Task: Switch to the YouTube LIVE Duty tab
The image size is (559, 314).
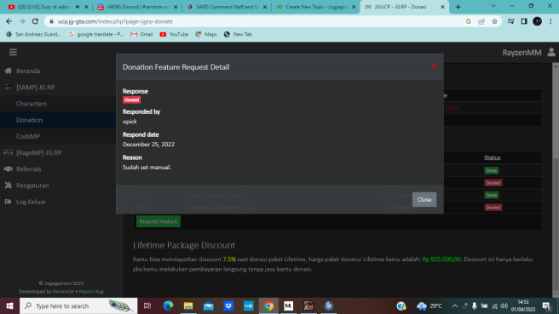Action: tap(43, 7)
